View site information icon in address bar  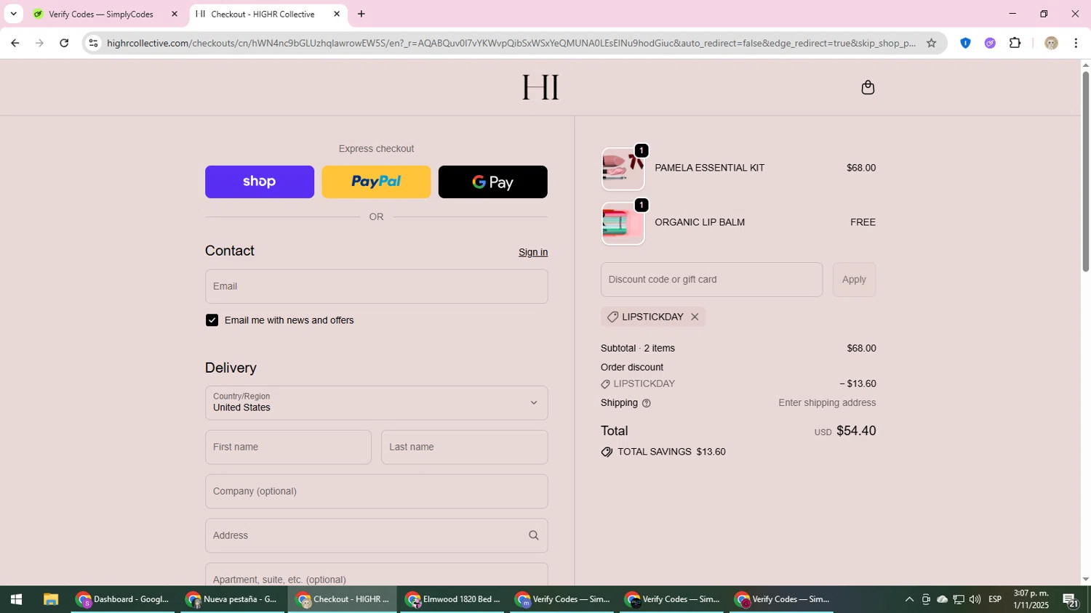tap(93, 43)
